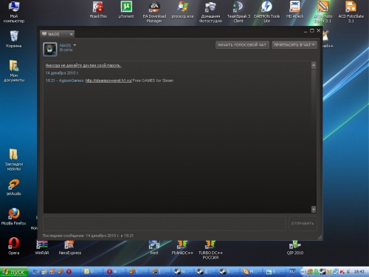Close the Steam chat window
Screen dimensions: 369x277
tap(319, 30)
